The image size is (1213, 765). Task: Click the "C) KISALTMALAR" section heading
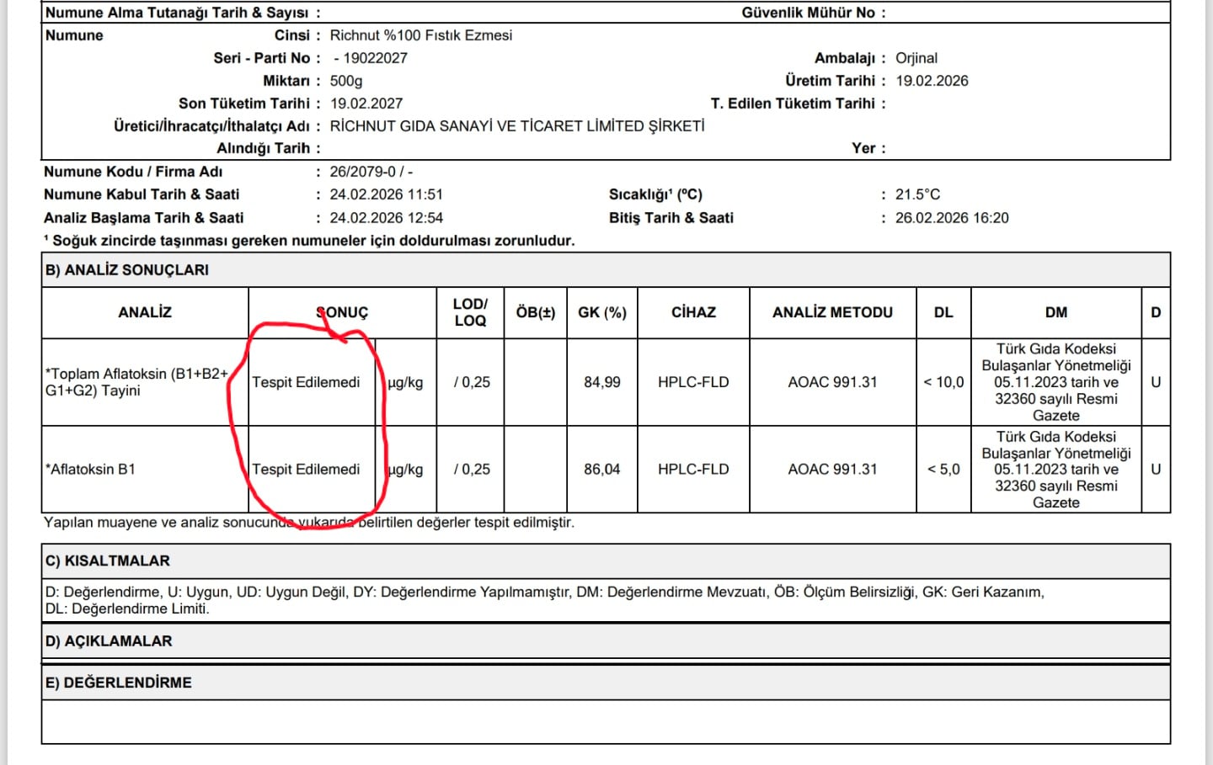point(108,561)
